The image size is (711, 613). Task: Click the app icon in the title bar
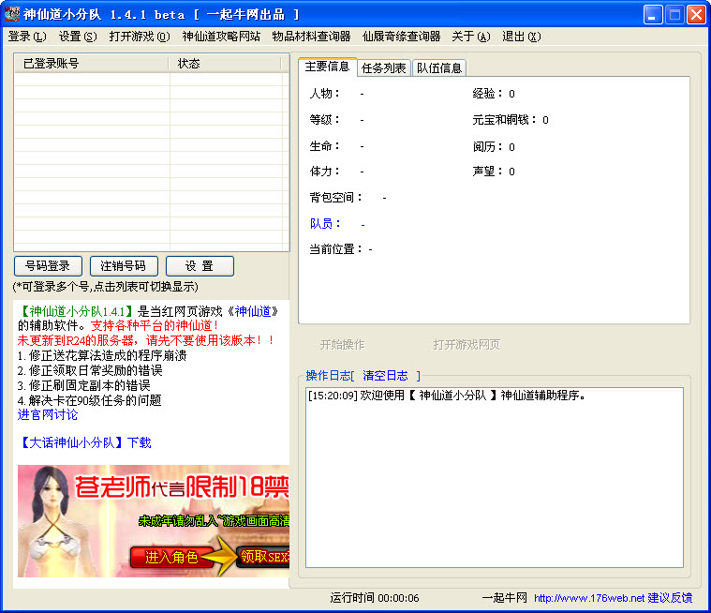pyautogui.click(x=12, y=14)
